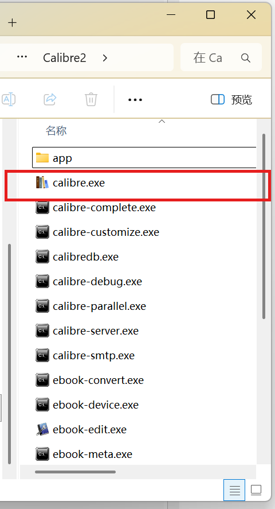Select the ebook-convert.exe icon

click(42, 380)
